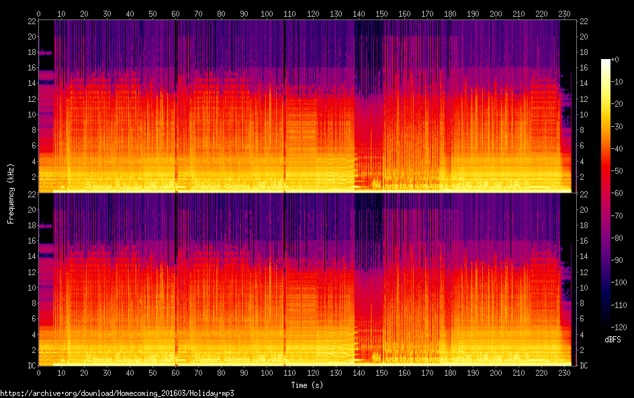Click the 60 tick on the bottom time axis

tap(175, 373)
